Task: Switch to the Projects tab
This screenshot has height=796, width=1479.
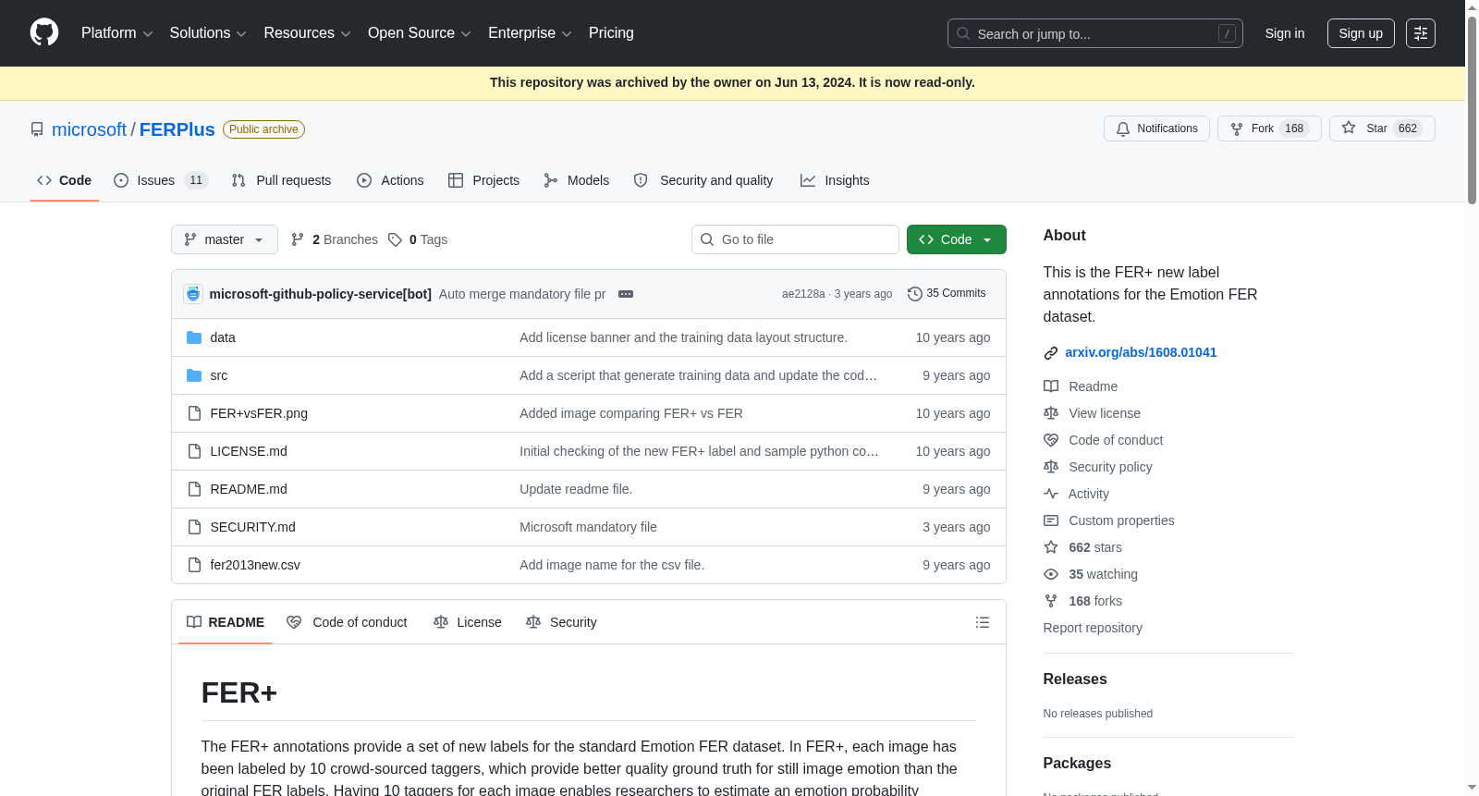Action: (x=483, y=180)
